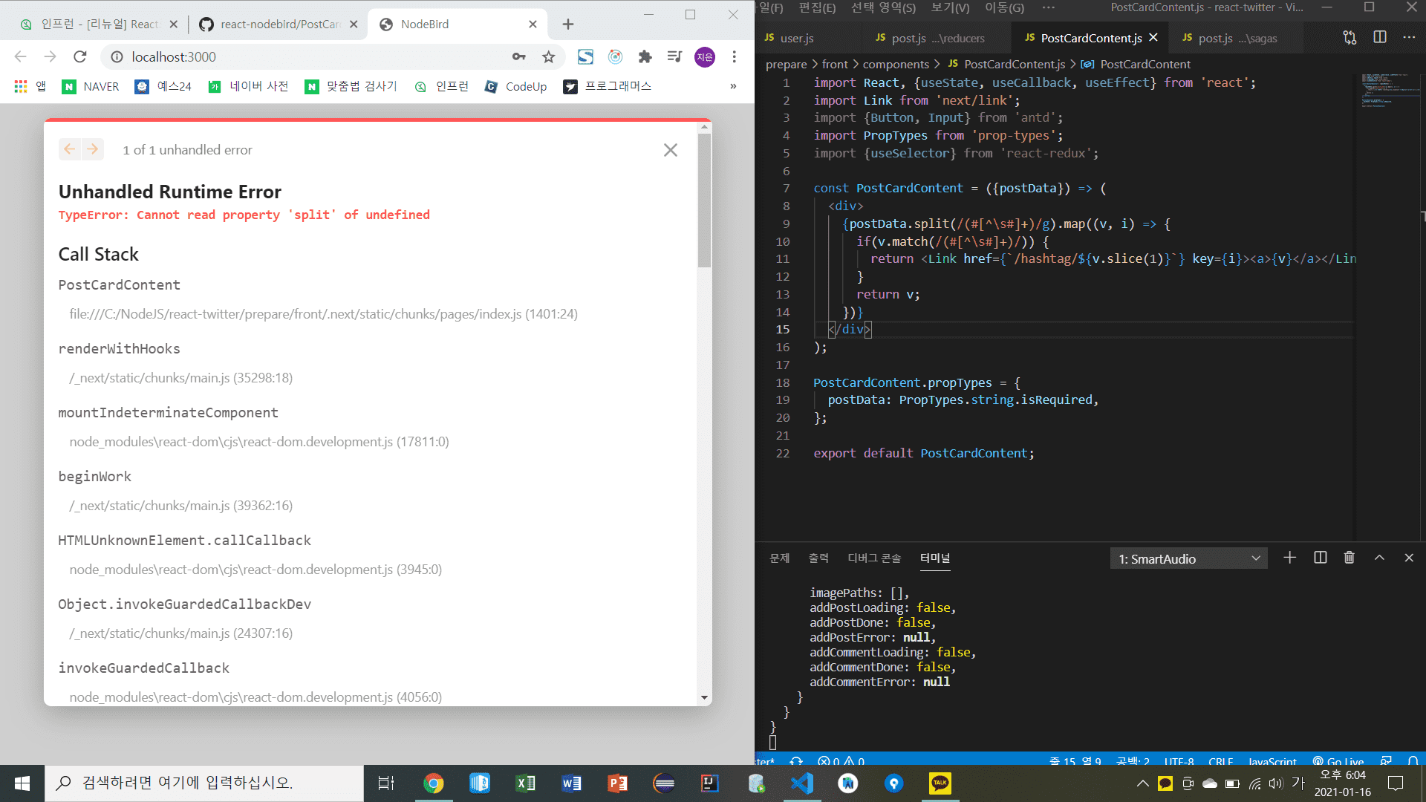Split the terminal panel

[1321, 558]
